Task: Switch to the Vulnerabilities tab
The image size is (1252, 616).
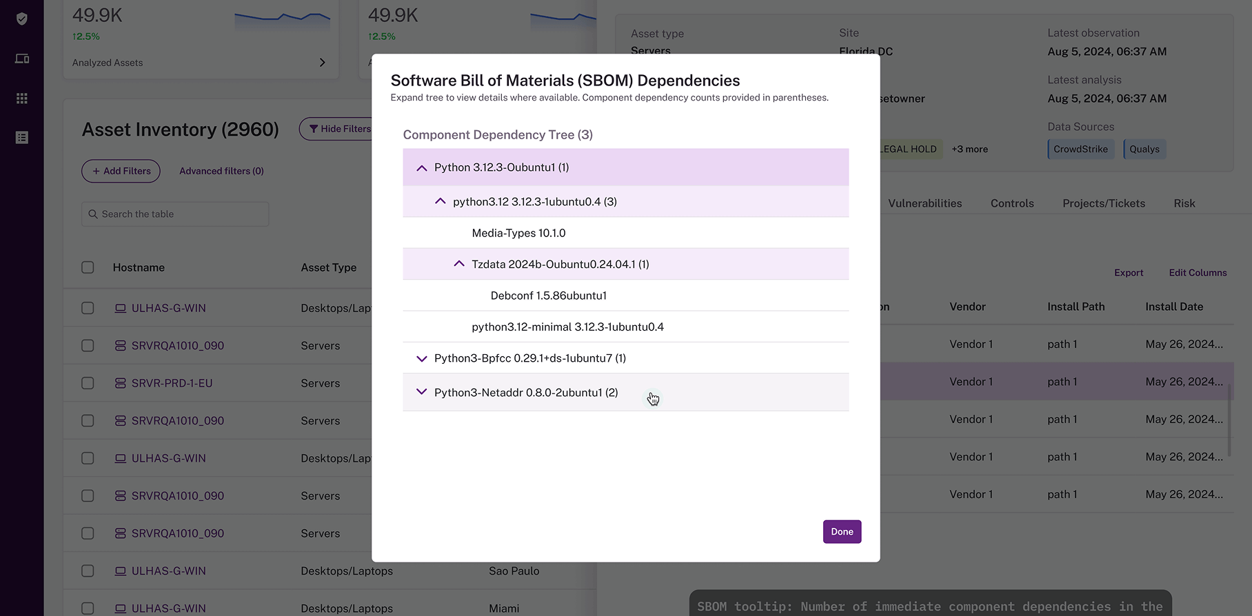Action: (925, 203)
